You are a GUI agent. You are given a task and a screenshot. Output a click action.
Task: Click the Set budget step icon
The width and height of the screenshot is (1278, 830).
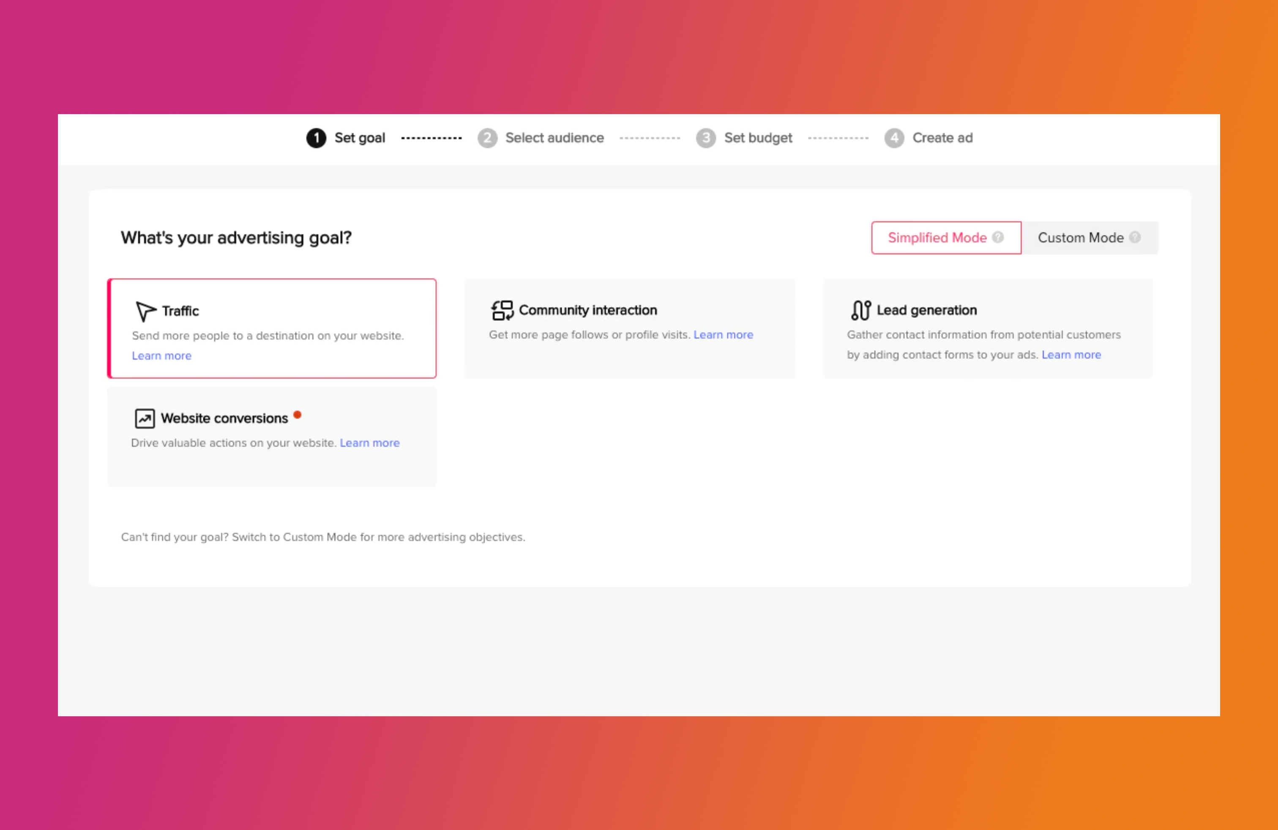[705, 138]
